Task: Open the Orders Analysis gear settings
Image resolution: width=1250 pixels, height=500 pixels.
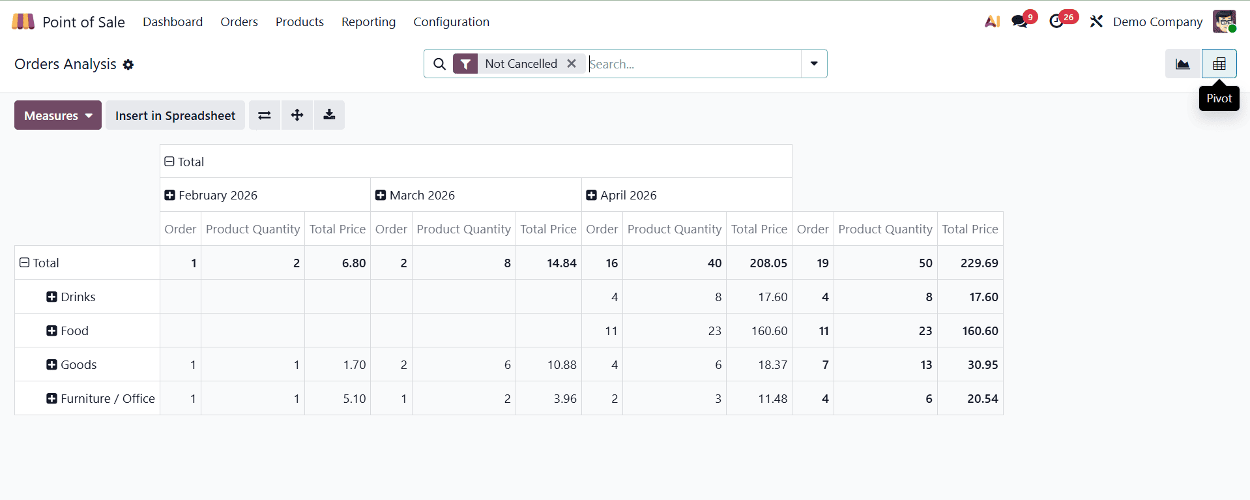Action: point(128,65)
